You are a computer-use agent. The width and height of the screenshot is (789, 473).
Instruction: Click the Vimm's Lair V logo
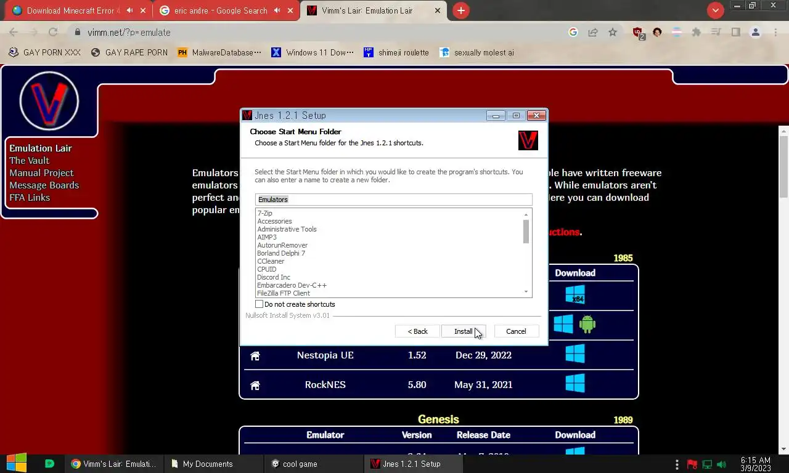click(x=49, y=100)
